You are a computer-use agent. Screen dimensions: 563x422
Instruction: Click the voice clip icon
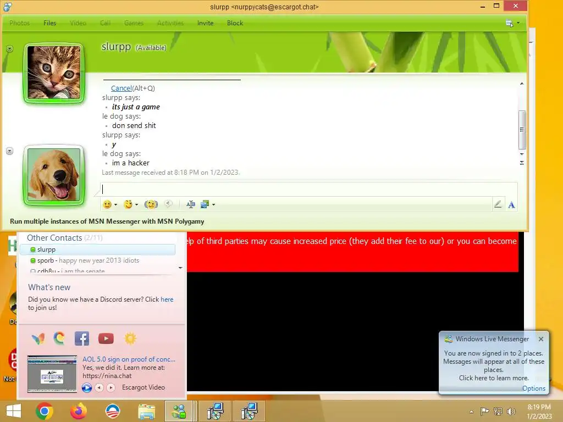coord(168,204)
